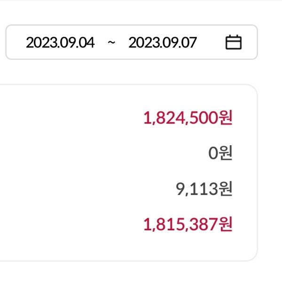Click the 원 symbol after 1,815,387

tap(226, 225)
